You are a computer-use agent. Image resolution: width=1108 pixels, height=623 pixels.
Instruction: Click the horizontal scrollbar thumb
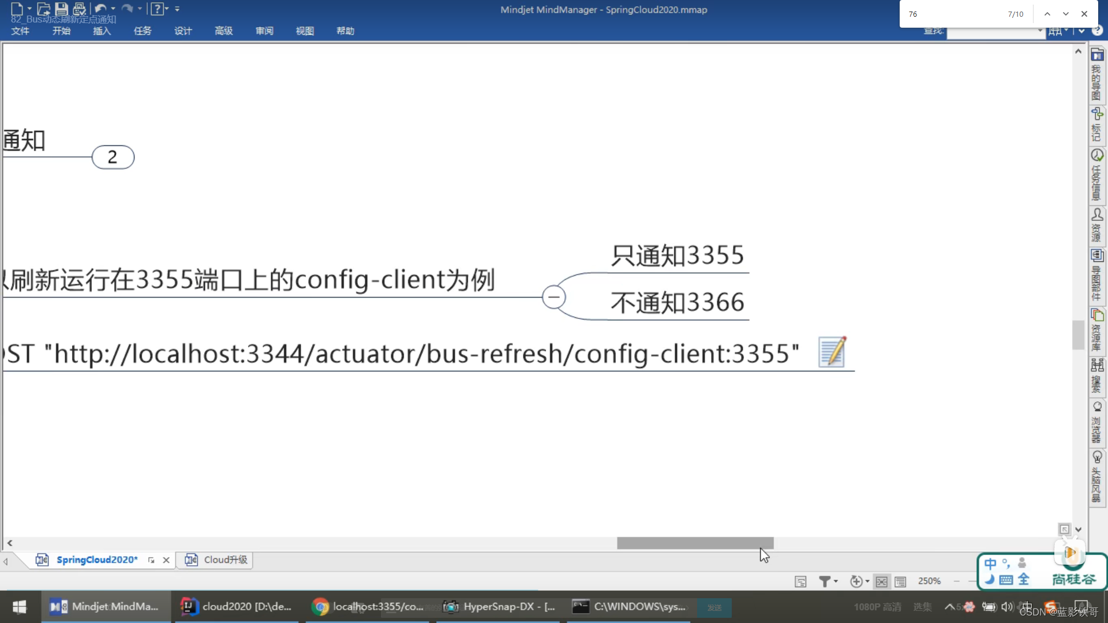click(695, 543)
